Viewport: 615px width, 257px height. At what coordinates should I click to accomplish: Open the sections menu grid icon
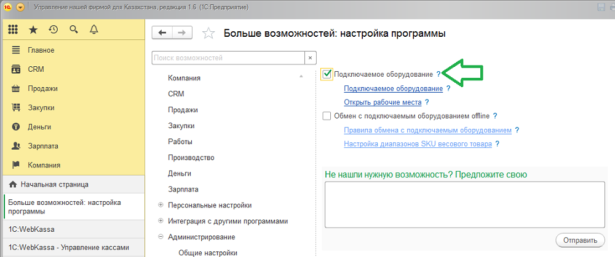(x=14, y=29)
